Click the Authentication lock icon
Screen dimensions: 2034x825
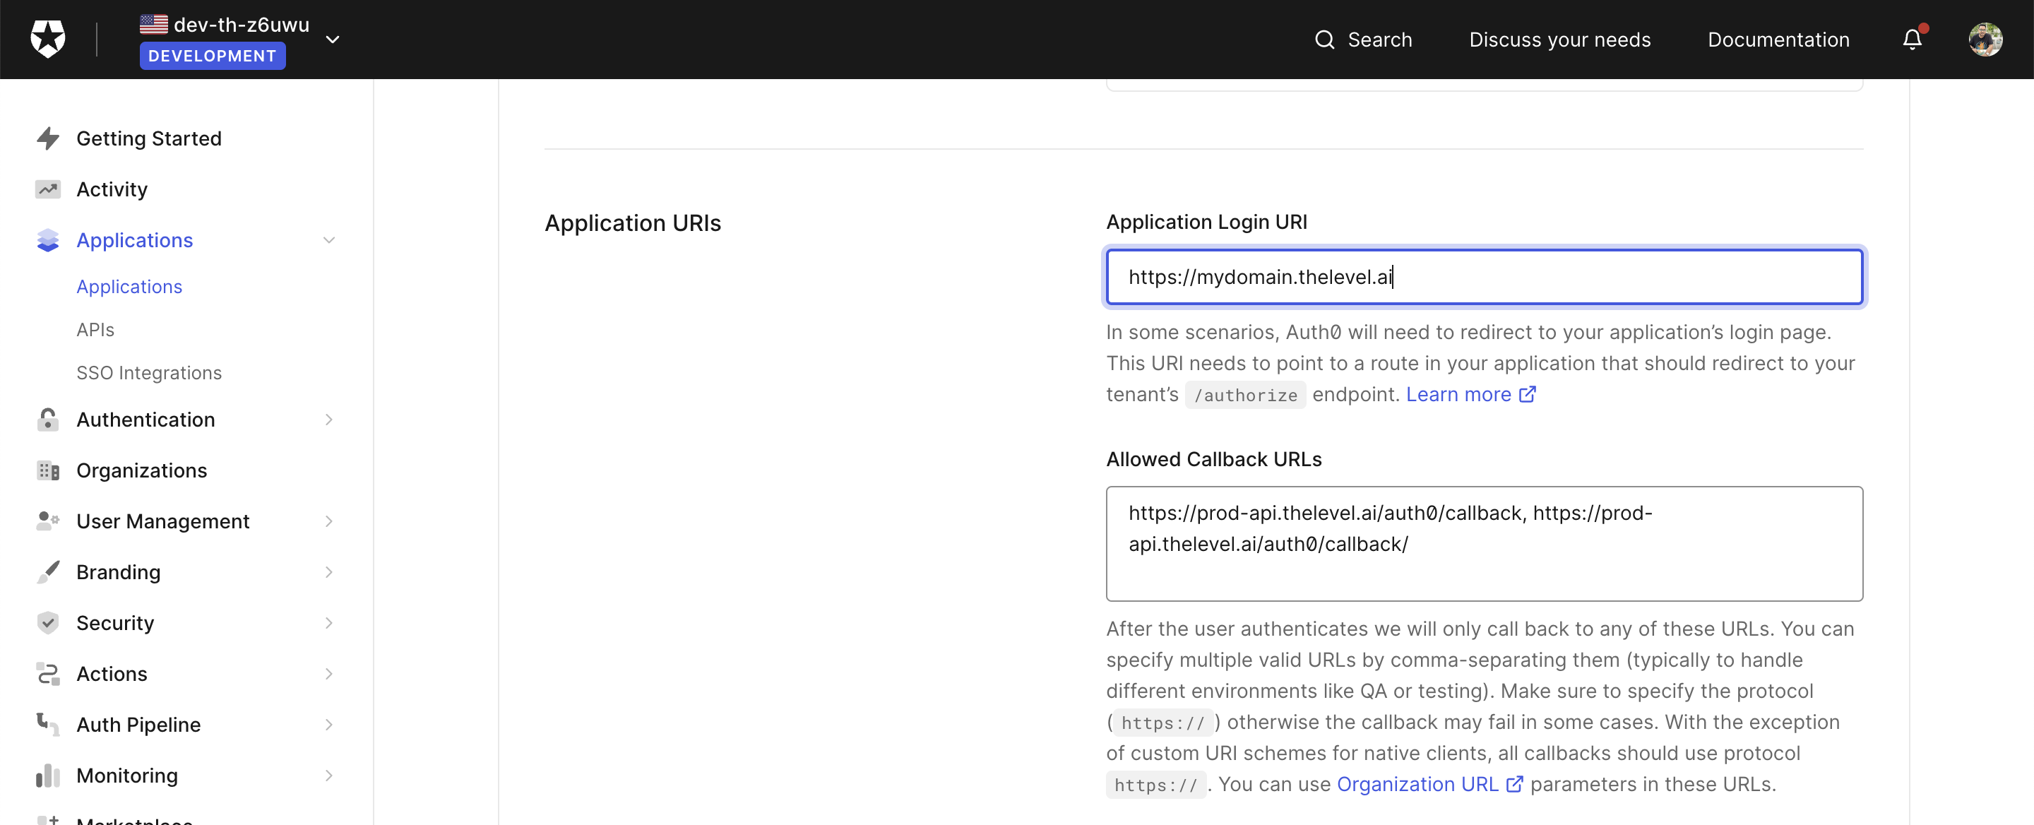pyautogui.click(x=48, y=420)
